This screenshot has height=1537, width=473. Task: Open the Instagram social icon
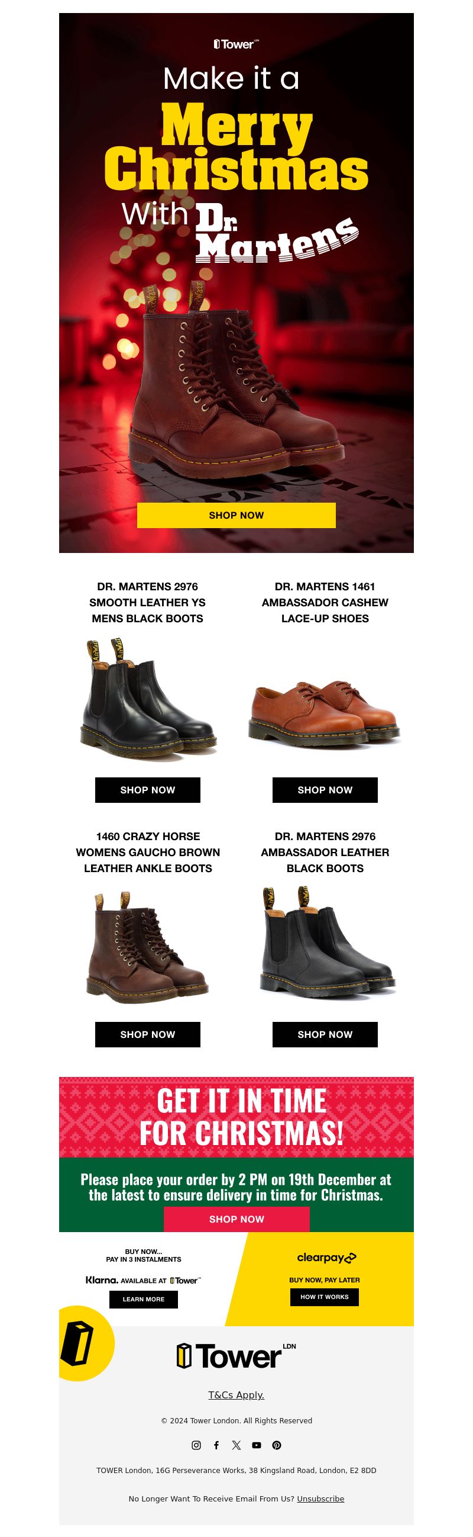point(196,1445)
